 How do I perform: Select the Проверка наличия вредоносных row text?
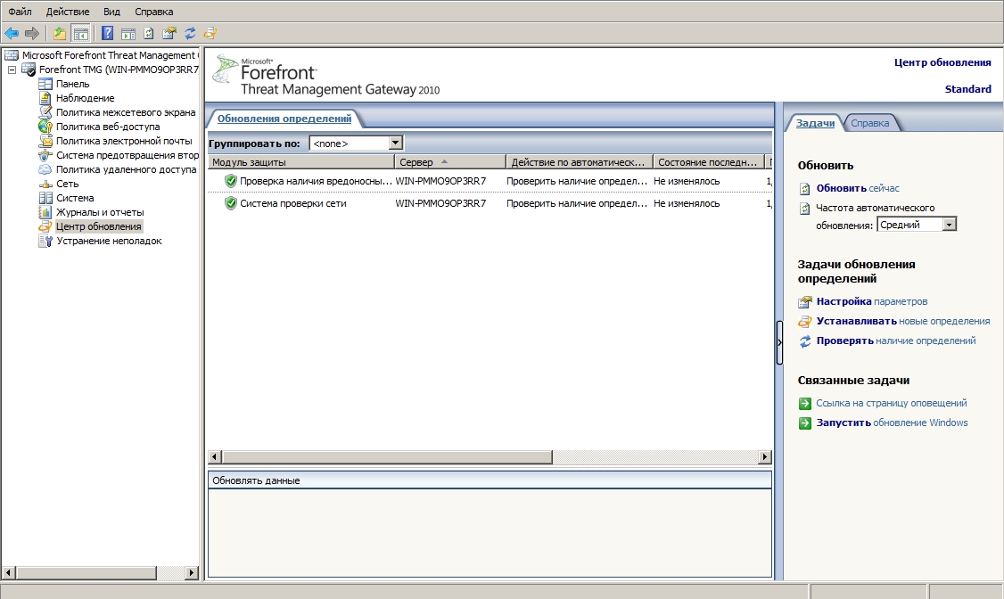316,181
